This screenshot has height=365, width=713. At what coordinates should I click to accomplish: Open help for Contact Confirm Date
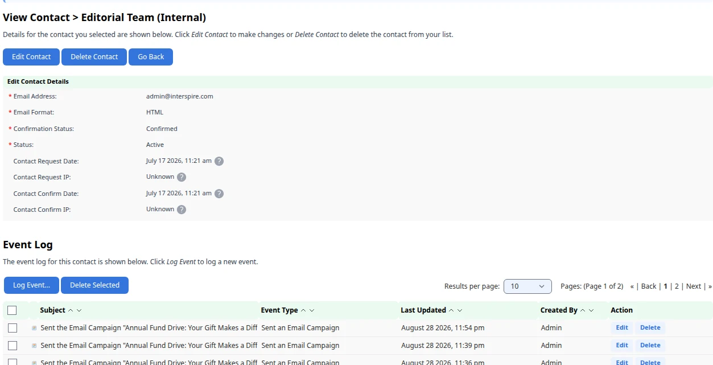point(219,194)
